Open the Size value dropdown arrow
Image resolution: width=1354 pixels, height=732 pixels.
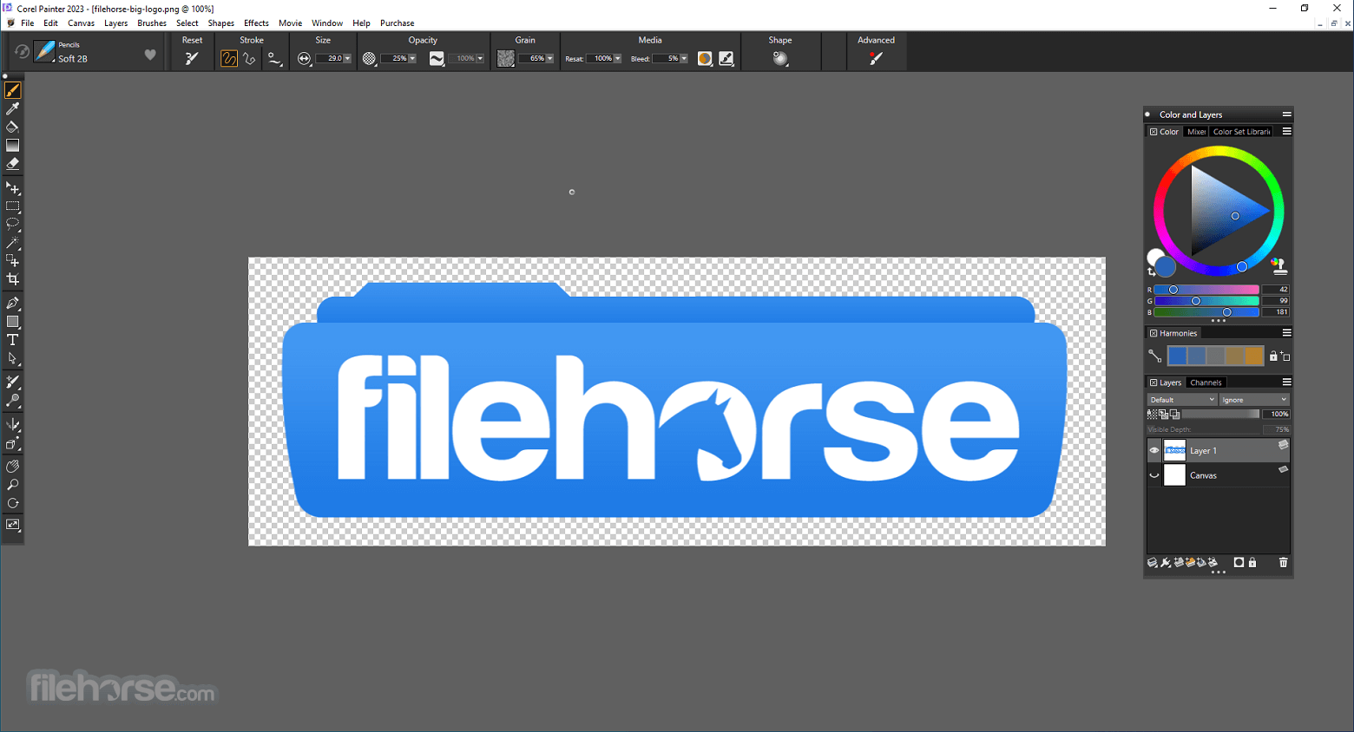tap(347, 59)
